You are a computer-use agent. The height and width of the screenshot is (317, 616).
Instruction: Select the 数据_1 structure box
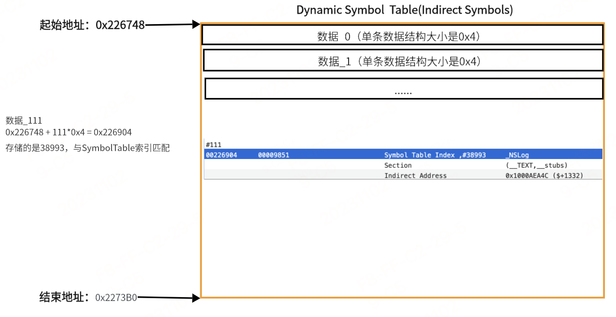click(403, 61)
